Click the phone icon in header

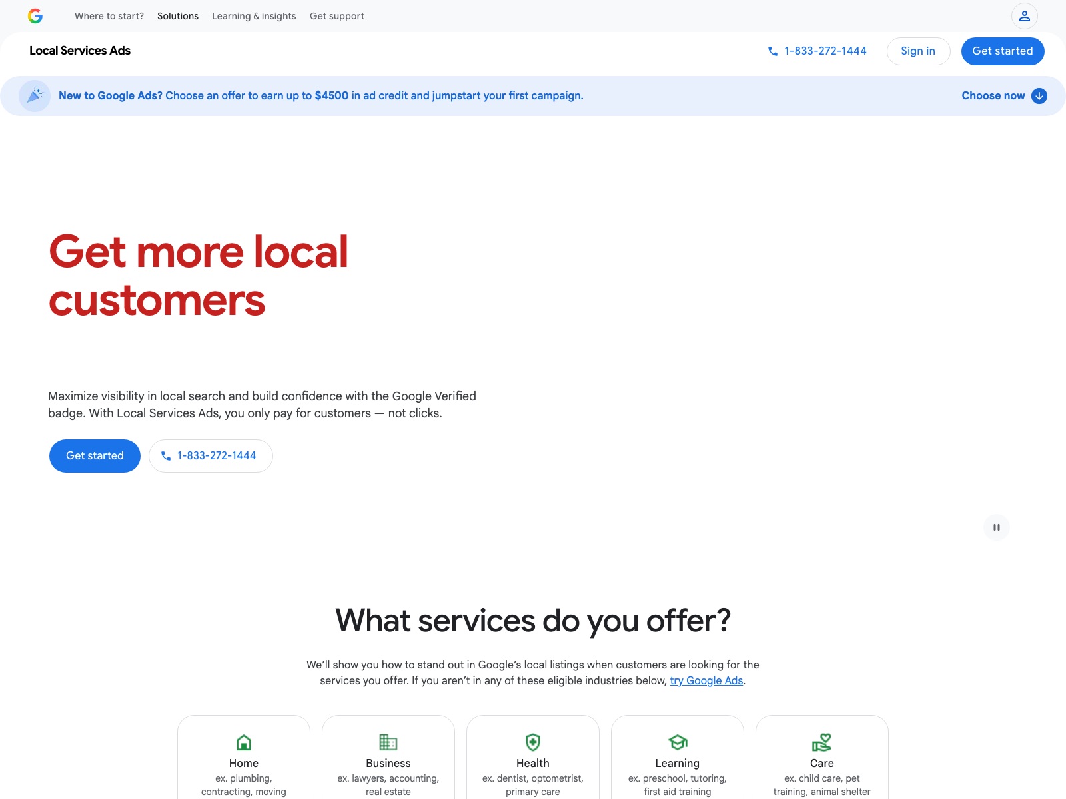click(773, 51)
